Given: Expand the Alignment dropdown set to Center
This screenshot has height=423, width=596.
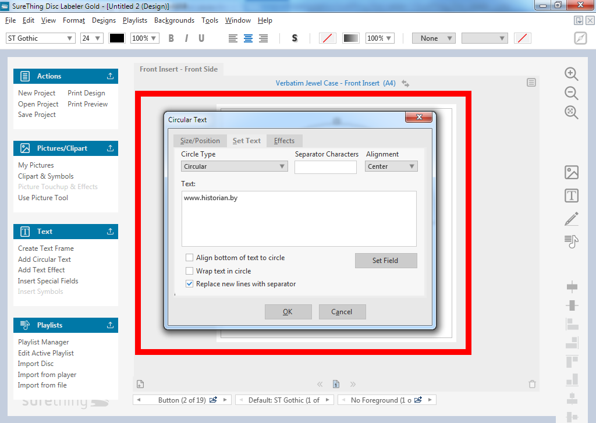Looking at the screenshot, I should tap(391, 166).
